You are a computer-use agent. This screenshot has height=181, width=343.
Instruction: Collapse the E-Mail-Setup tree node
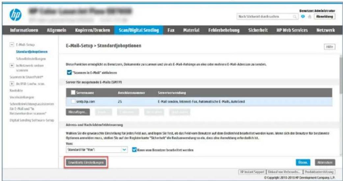click(12, 45)
